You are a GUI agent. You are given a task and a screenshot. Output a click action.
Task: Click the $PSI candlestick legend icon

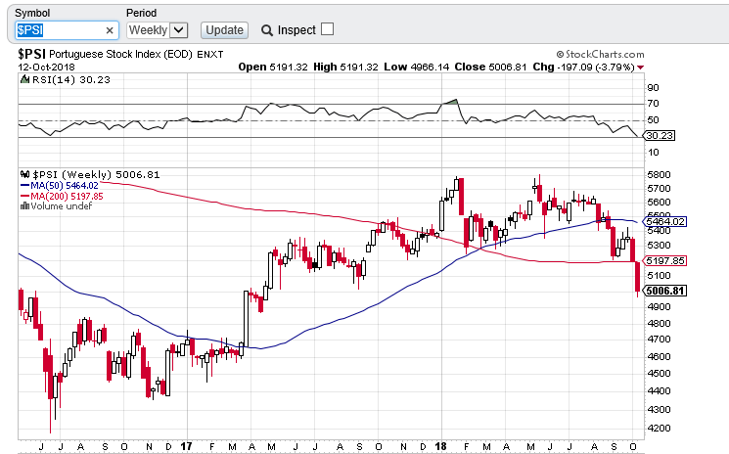click(24, 175)
